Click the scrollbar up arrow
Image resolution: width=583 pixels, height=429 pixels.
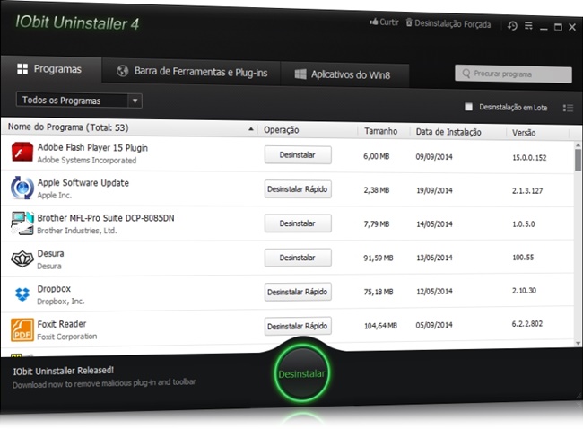[x=578, y=145]
